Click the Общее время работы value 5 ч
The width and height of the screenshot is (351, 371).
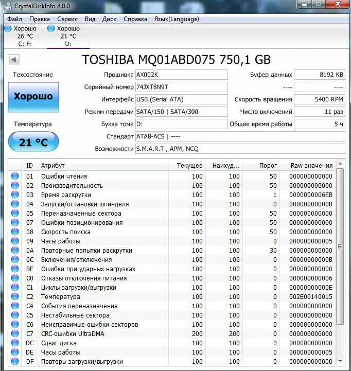[x=320, y=124]
